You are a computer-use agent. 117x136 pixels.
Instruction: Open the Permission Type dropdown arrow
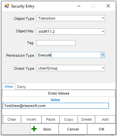(103, 55)
